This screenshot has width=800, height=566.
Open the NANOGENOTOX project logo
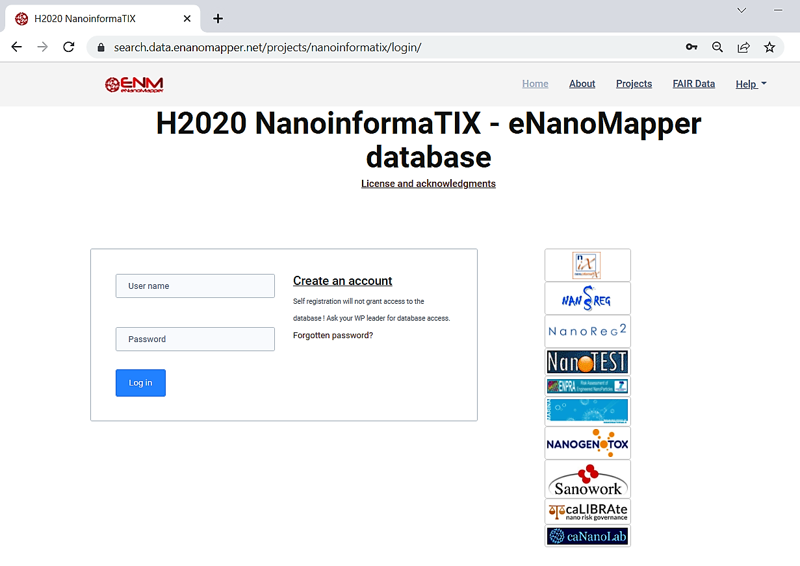[587, 443]
